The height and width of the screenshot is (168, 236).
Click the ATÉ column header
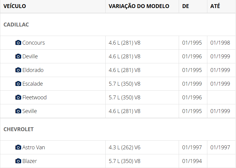[x=215, y=6]
